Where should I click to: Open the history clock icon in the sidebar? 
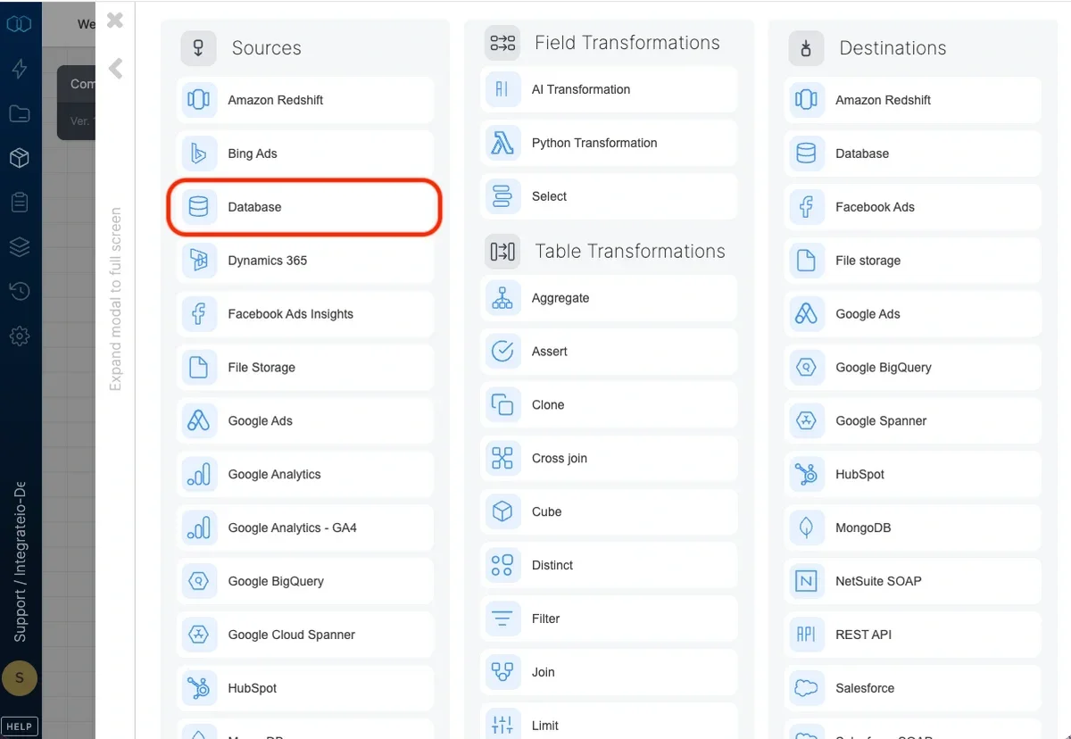click(x=20, y=292)
